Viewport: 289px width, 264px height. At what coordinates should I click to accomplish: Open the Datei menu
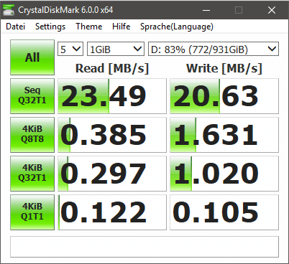click(x=16, y=27)
